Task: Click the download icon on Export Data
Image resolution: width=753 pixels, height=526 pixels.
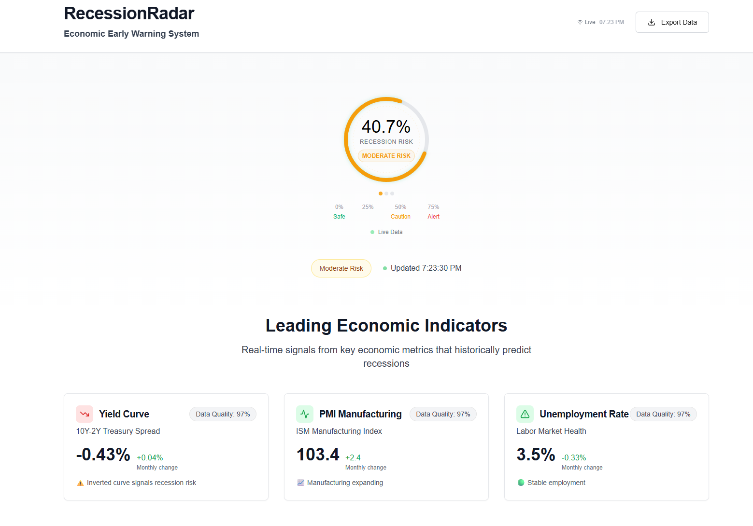Action: point(652,22)
